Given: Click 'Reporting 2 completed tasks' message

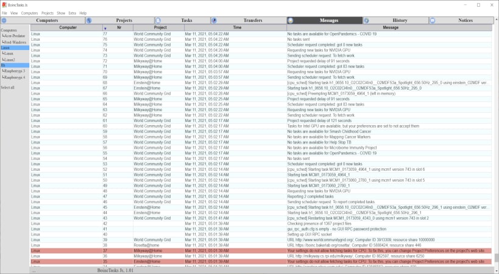Looking at the screenshot, I should pyautogui.click(x=310, y=196).
